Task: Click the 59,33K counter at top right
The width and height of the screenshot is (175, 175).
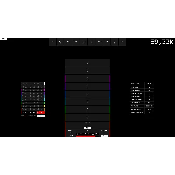Action: [x=162, y=42]
